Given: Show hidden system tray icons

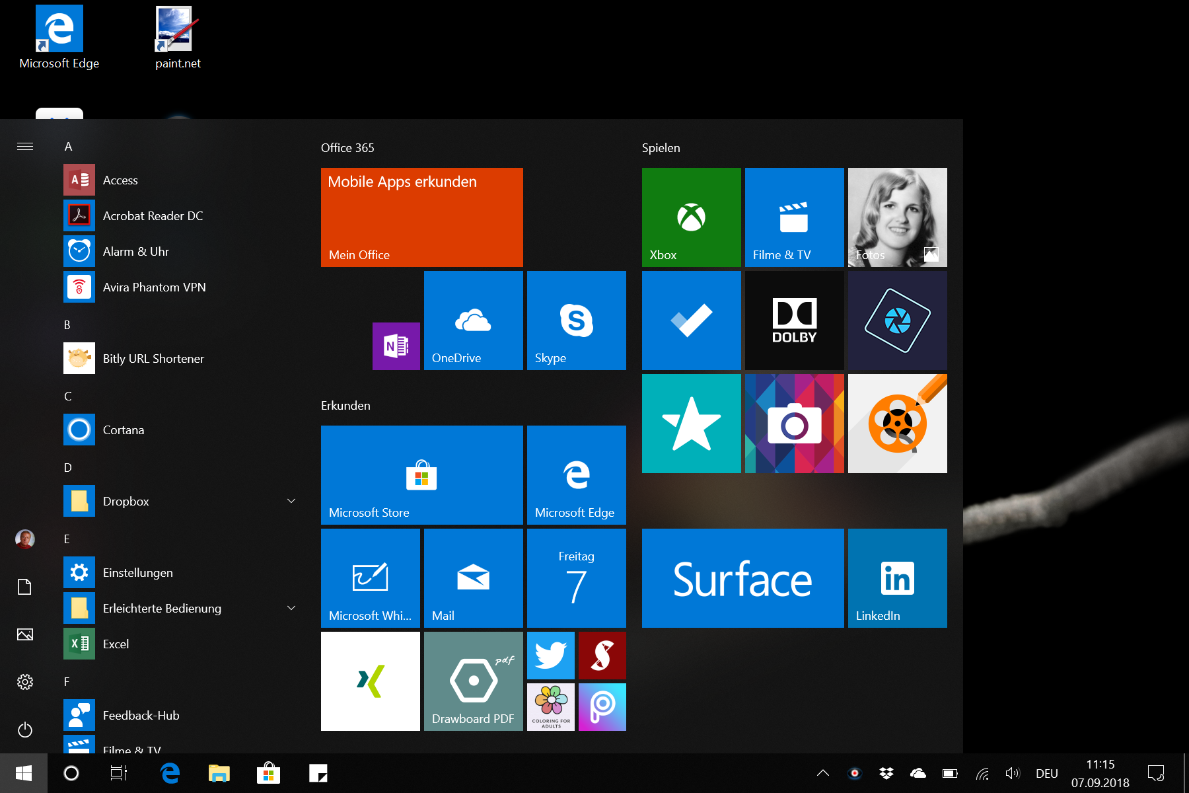Looking at the screenshot, I should [x=823, y=773].
